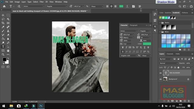Click green text color swatch in options bar

[121, 6]
